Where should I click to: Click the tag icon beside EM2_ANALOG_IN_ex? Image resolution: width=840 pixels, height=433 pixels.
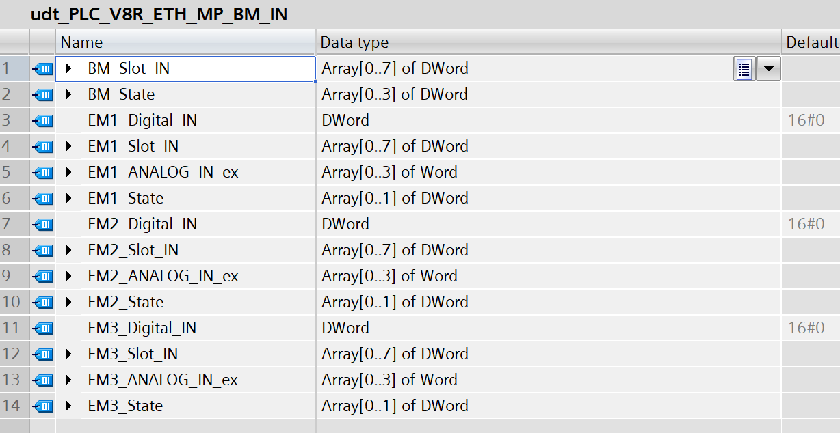coord(42,277)
